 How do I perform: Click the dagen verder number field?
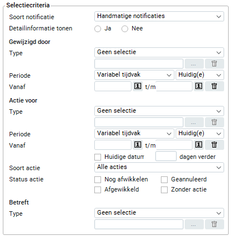166,156
